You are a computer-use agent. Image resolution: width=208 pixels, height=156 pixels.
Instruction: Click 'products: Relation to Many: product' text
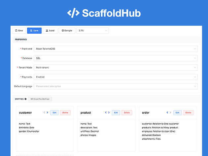coord(160,128)
